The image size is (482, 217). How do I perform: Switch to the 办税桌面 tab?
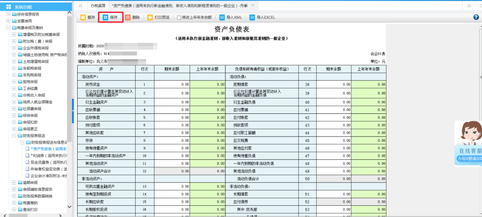(x=98, y=5)
